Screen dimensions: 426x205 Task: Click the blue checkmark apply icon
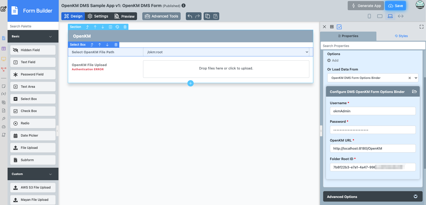click(339, 27)
